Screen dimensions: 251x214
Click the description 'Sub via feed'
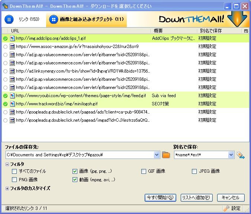pyautogui.click(x=164, y=96)
